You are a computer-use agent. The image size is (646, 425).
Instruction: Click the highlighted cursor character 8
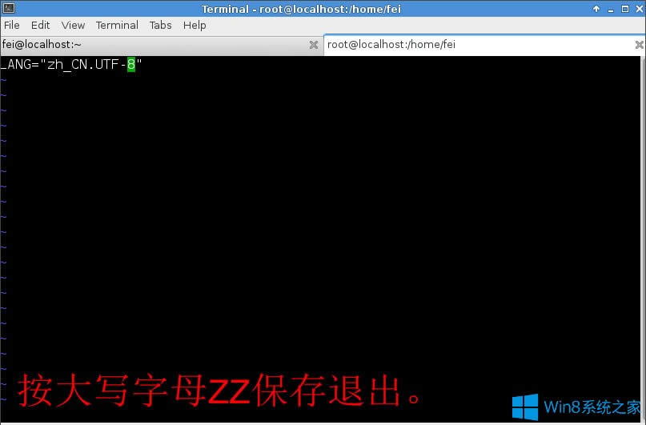(x=131, y=65)
